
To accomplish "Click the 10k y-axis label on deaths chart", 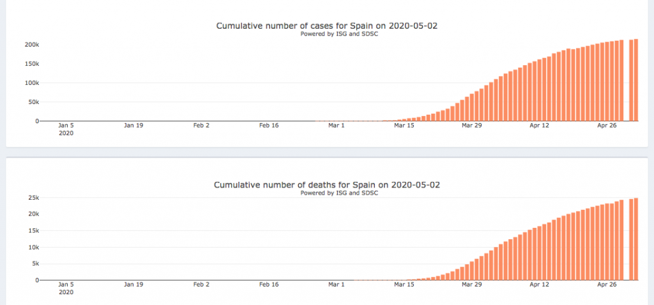I will 33,248.
